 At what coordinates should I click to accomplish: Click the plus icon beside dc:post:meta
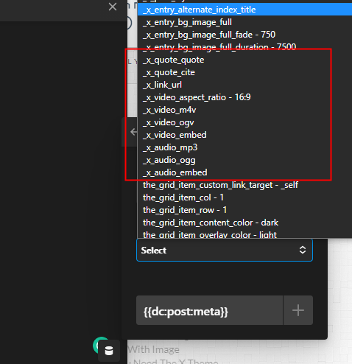298,310
